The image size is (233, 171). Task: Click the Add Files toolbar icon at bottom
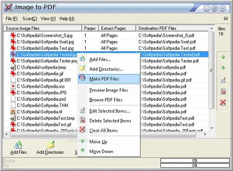point(18,145)
